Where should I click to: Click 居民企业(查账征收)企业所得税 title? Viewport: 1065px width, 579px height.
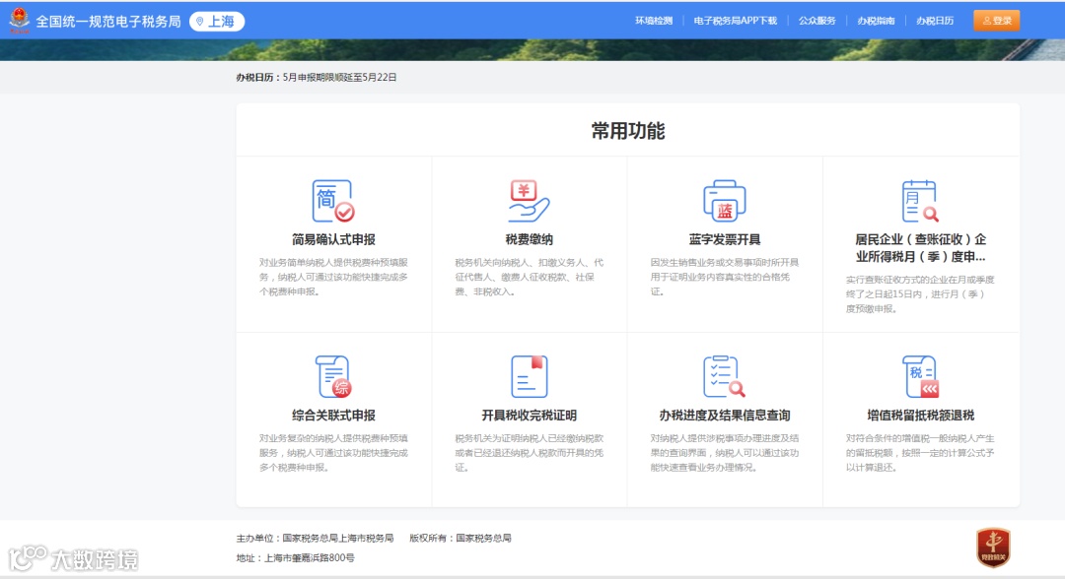[x=920, y=247]
